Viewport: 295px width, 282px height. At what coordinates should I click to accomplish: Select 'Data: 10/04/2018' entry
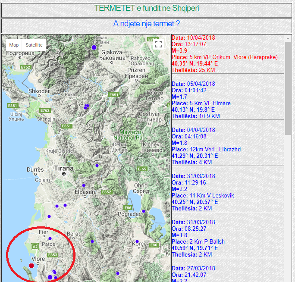click(x=193, y=38)
